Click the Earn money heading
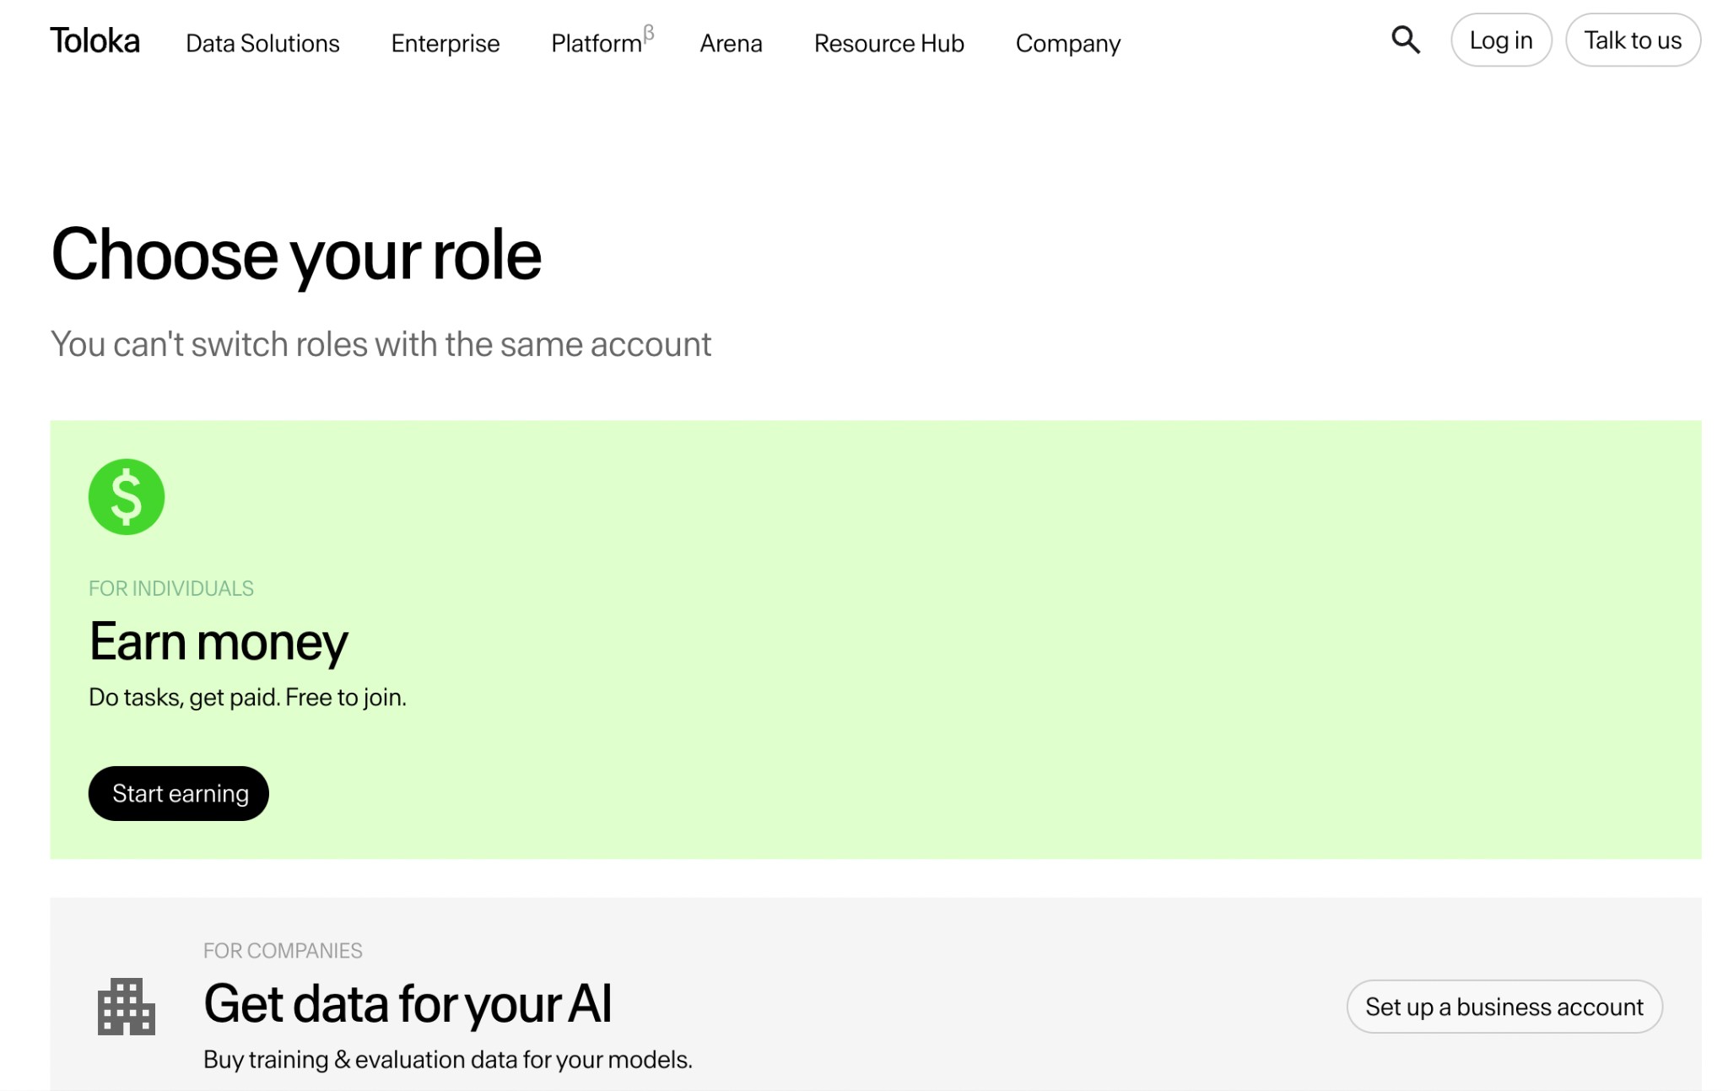Screen dimensions: 1728x1091 pos(219,642)
